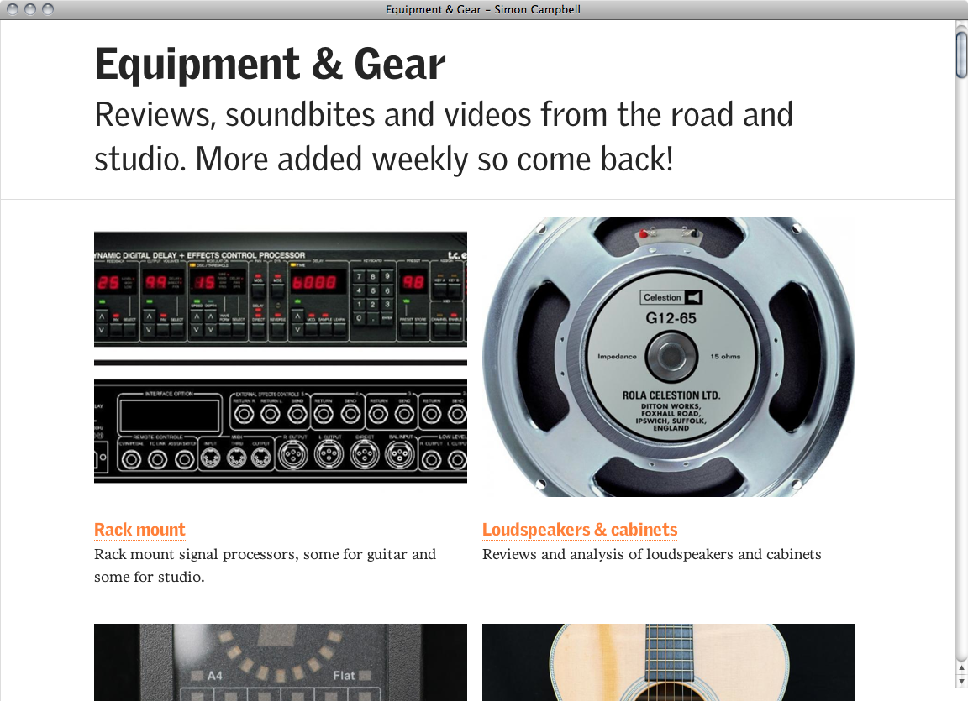
Task: Click the rack mount front panel image
Action: pyautogui.click(x=281, y=289)
